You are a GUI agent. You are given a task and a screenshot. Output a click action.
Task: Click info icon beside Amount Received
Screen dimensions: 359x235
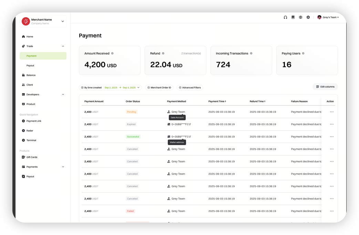(112, 53)
